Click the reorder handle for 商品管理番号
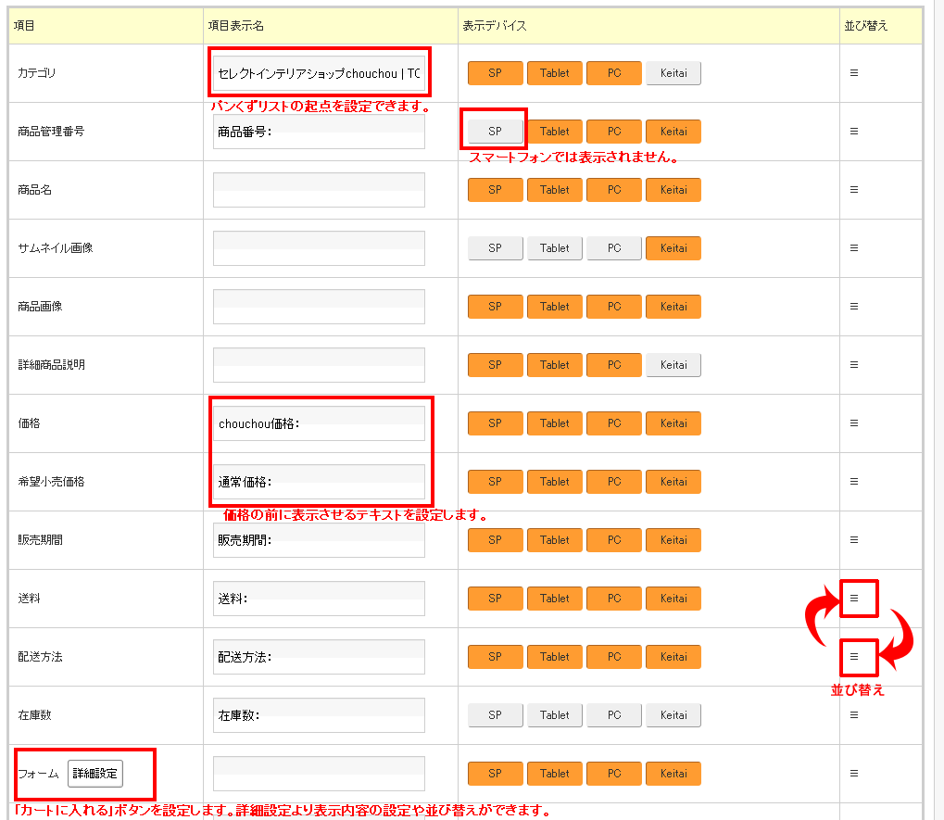944x820 pixels. tap(854, 131)
